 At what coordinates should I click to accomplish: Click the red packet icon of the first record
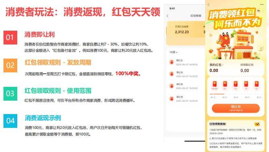coord(171,62)
